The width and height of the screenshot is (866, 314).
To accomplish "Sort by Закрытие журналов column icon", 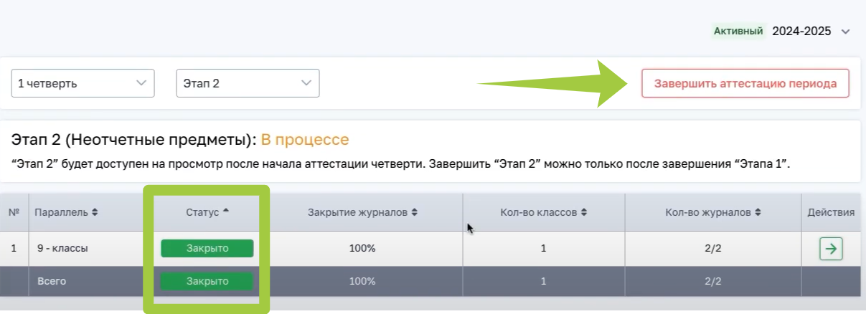I will coord(415,212).
